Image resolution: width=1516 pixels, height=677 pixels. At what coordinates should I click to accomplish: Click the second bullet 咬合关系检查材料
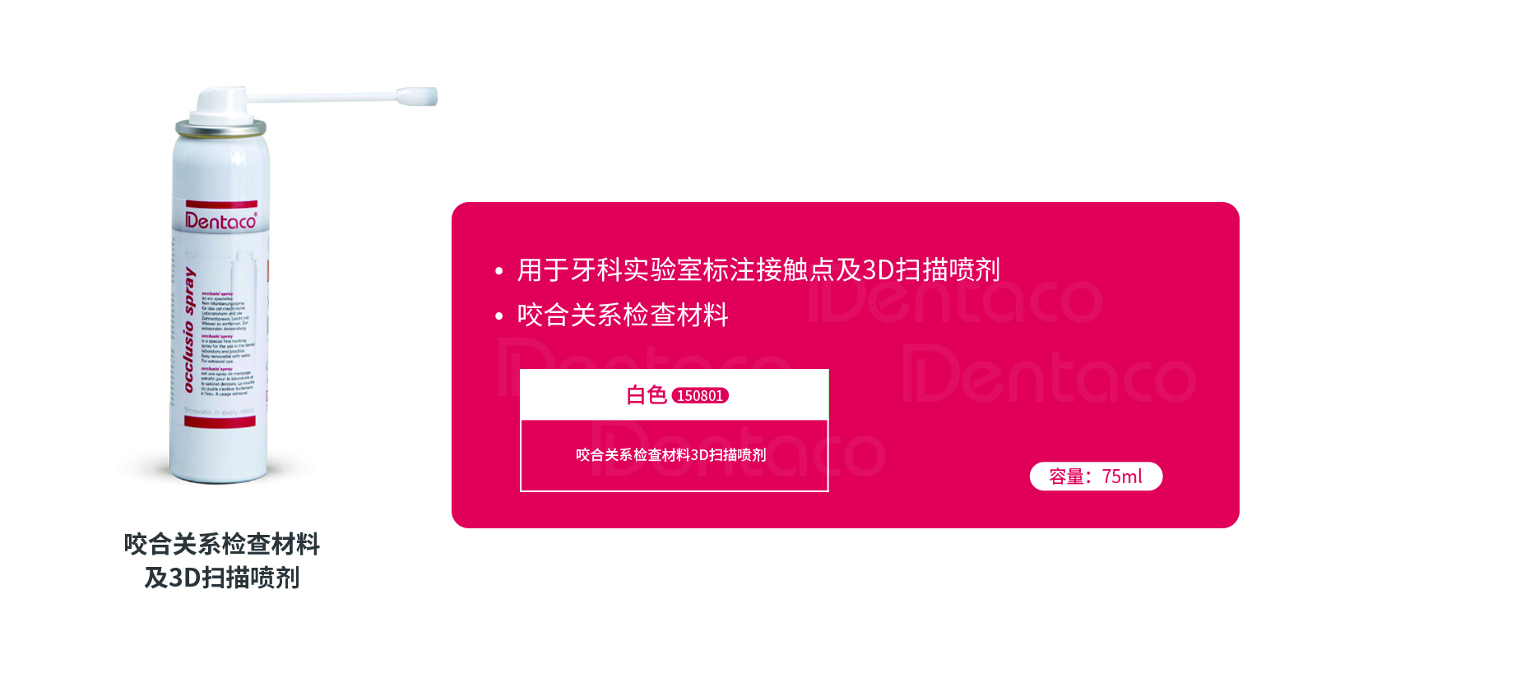[x=623, y=315]
